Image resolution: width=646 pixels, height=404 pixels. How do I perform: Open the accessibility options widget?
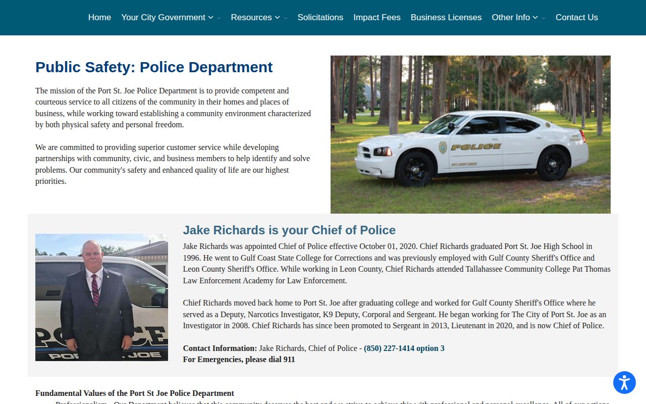point(624,382)
